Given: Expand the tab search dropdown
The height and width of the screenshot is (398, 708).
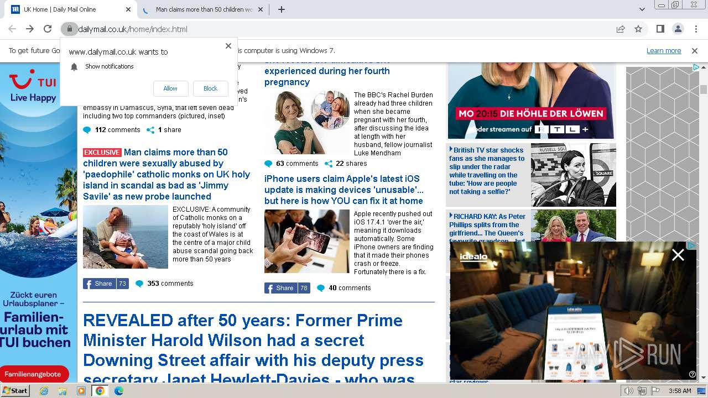Looking at the screenshot, I should click(642, 9).
